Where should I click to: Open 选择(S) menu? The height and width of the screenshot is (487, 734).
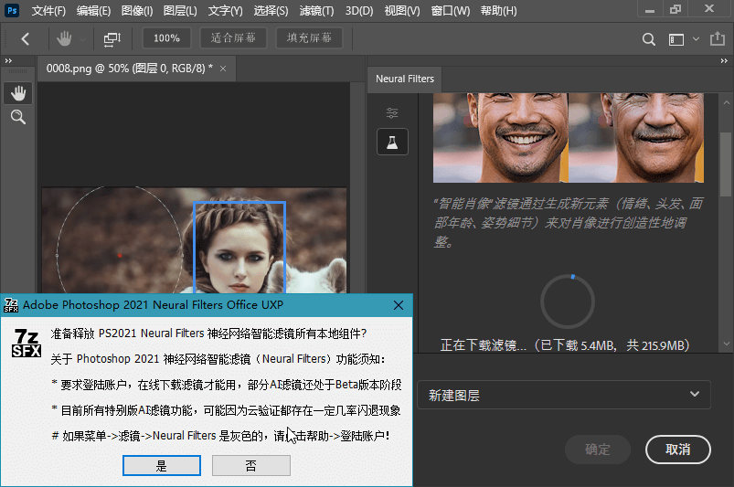[271, 11]
